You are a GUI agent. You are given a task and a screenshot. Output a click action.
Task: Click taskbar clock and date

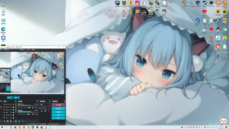pyautogui.click(x=220, y=127)
